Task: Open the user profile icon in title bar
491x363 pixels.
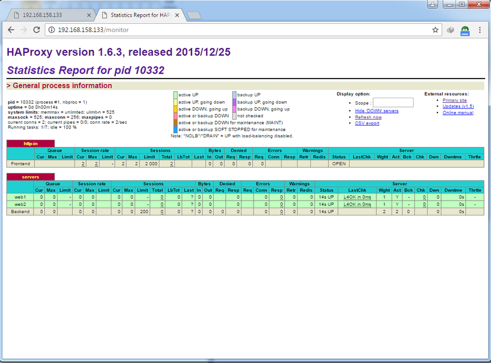Action: pos(433,4)
